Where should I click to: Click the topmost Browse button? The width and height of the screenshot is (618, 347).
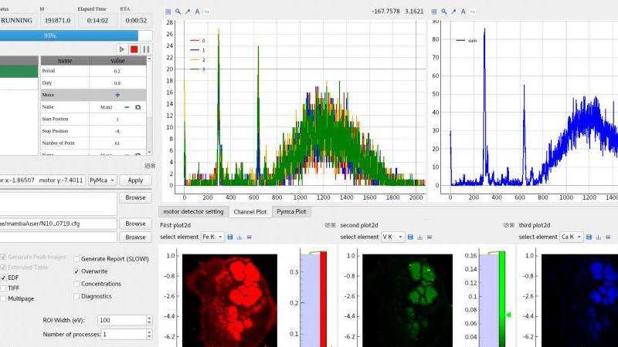135,197
